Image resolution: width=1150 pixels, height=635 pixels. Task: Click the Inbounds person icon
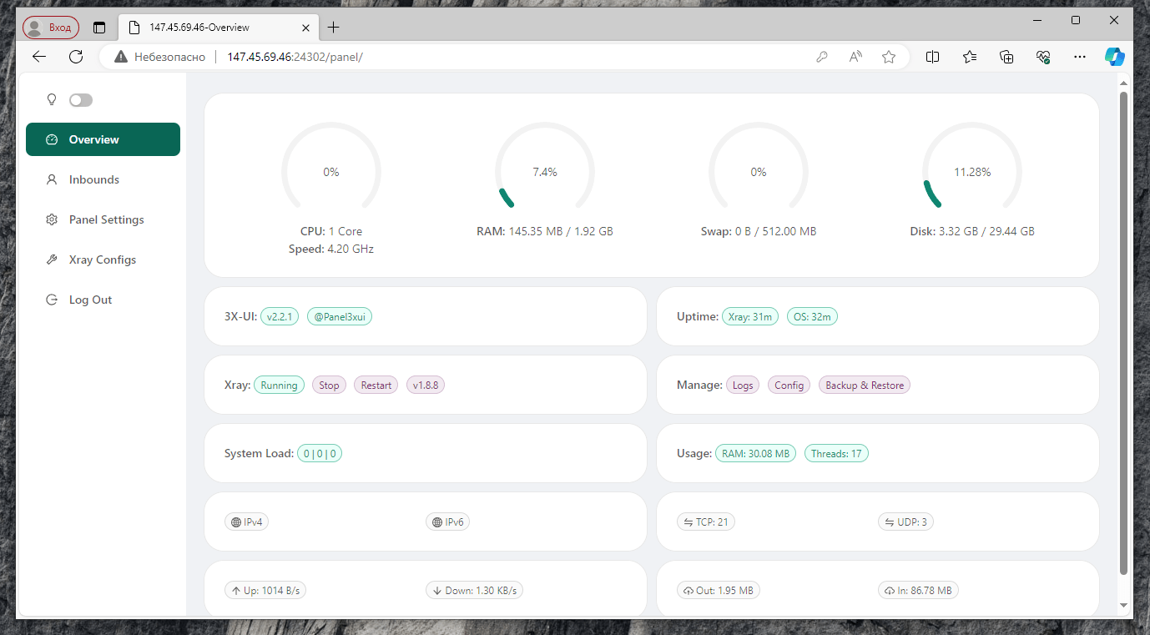point(51,179)
